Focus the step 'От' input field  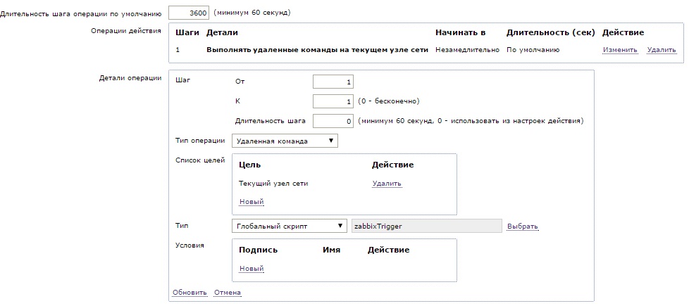click(x=333, y=82)
